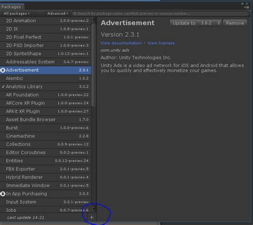The image size is (253, 225).
Task: Click the plus icon to add package
Action: pos(92,217)
